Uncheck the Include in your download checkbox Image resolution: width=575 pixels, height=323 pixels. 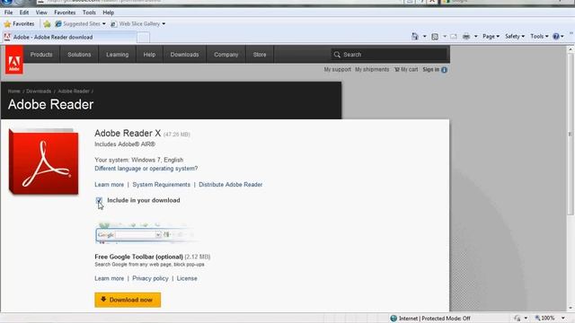[99, 200]
